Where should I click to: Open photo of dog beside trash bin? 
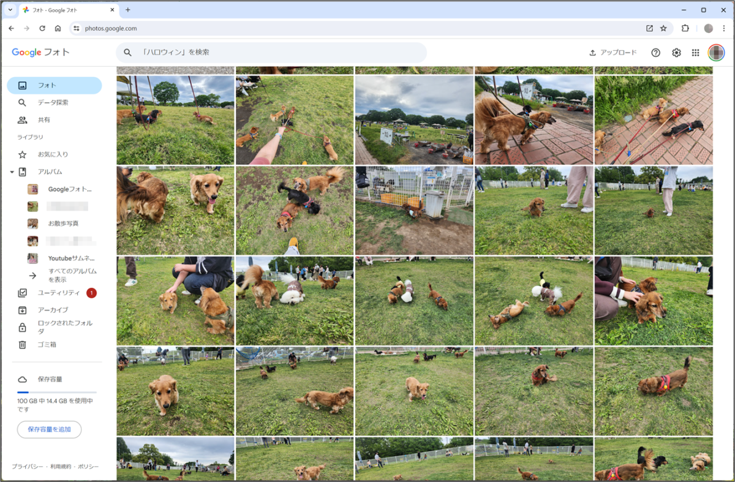point(414,210)
